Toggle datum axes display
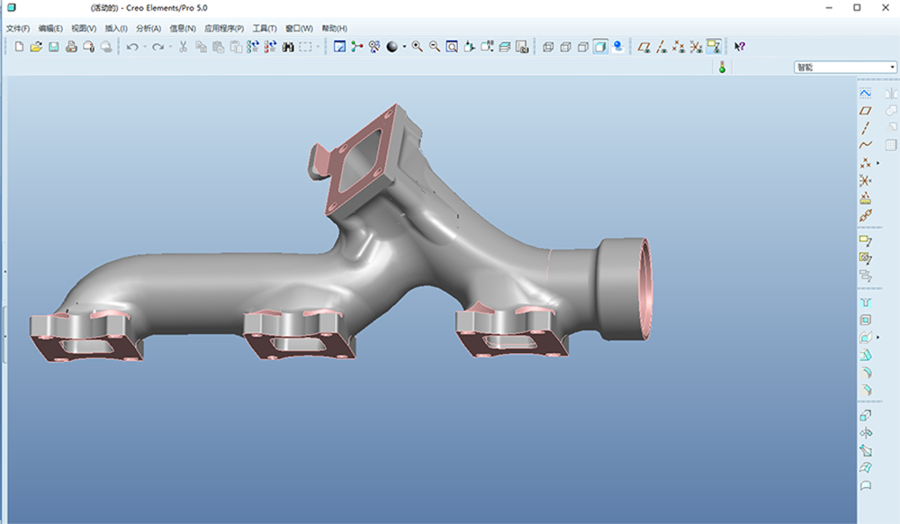This screenshot has height=524, width=900. pos(661,47)
